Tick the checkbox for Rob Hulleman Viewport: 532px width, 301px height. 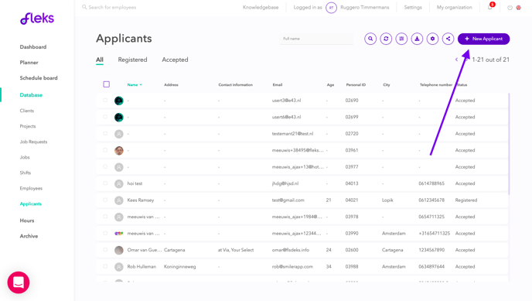pos(105,266)
